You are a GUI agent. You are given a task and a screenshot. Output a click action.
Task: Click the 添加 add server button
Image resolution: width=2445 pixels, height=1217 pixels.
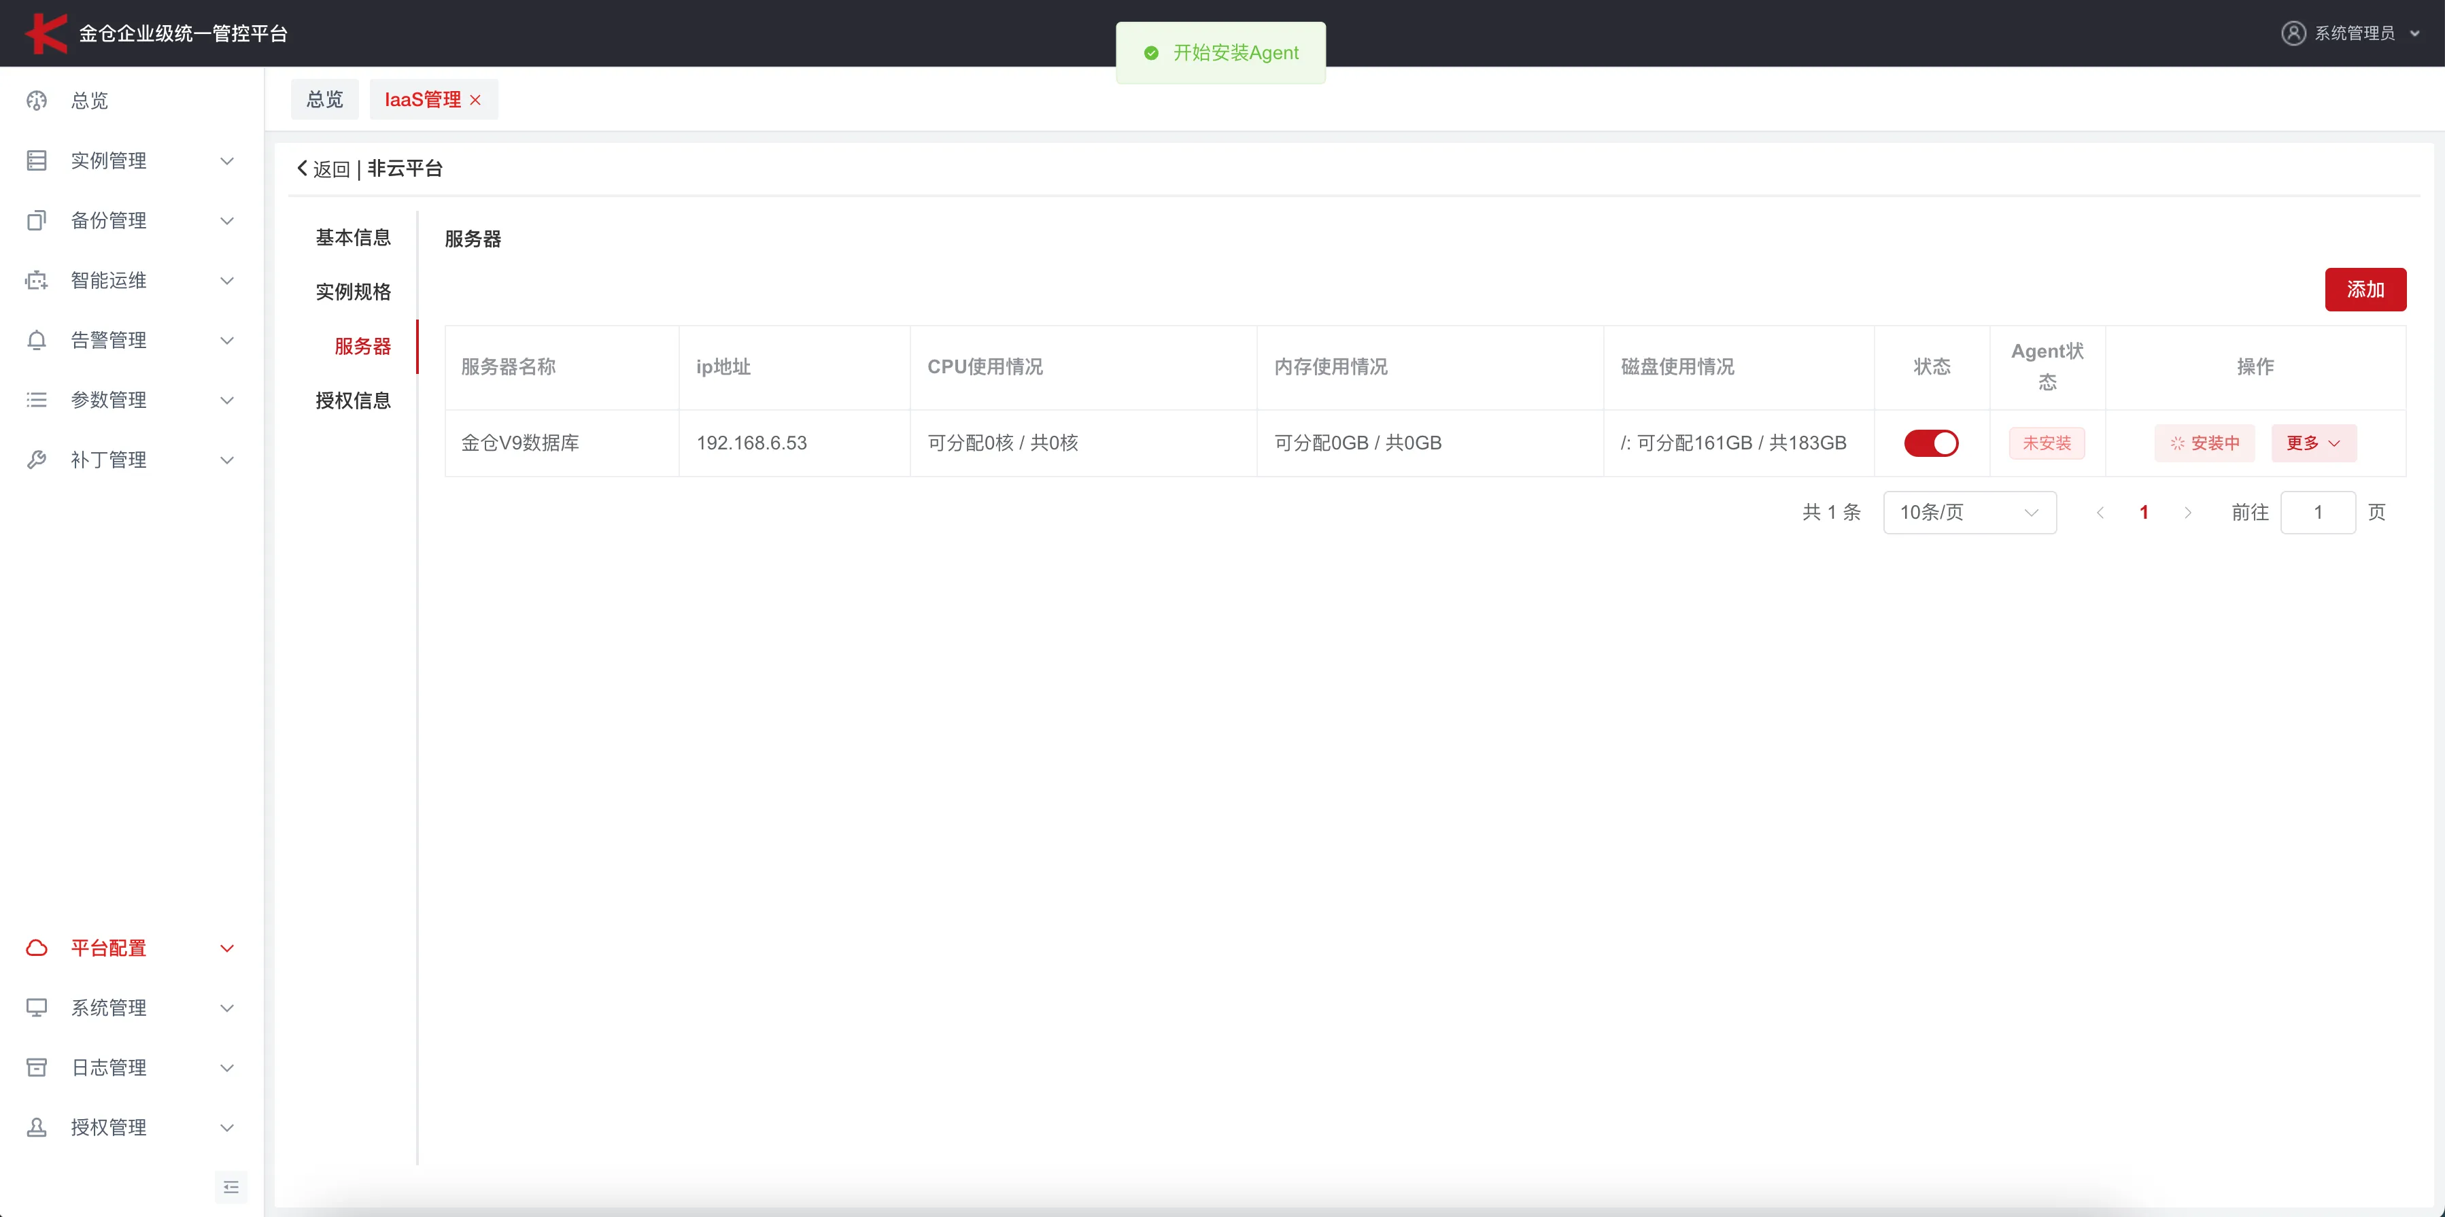[2365, 290]
